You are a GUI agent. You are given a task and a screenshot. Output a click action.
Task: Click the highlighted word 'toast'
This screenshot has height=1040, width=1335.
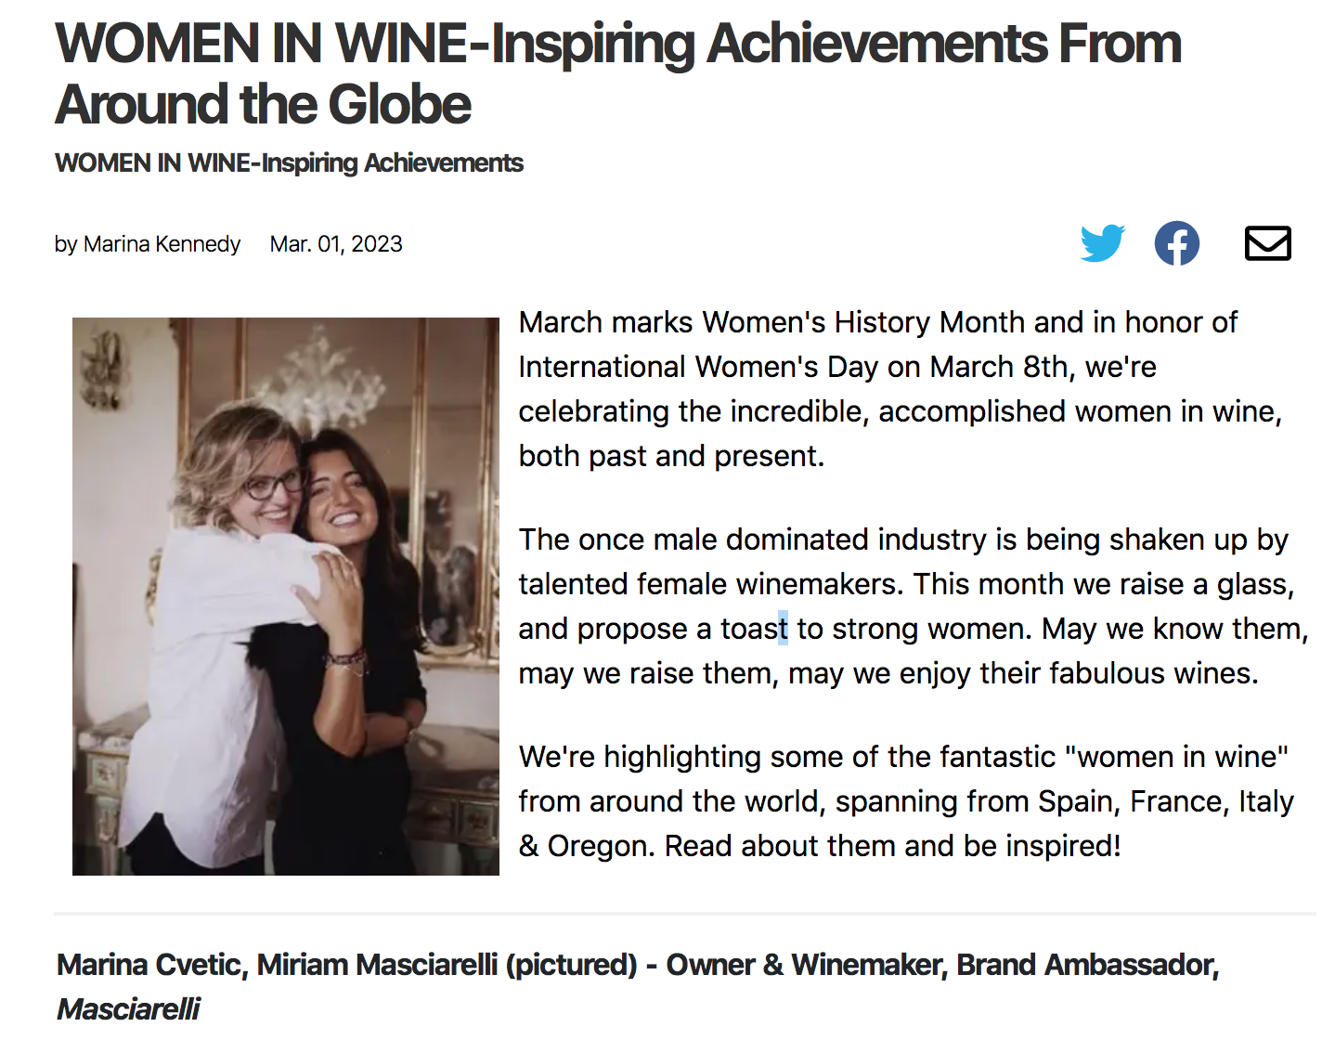[x=754, y=629]
